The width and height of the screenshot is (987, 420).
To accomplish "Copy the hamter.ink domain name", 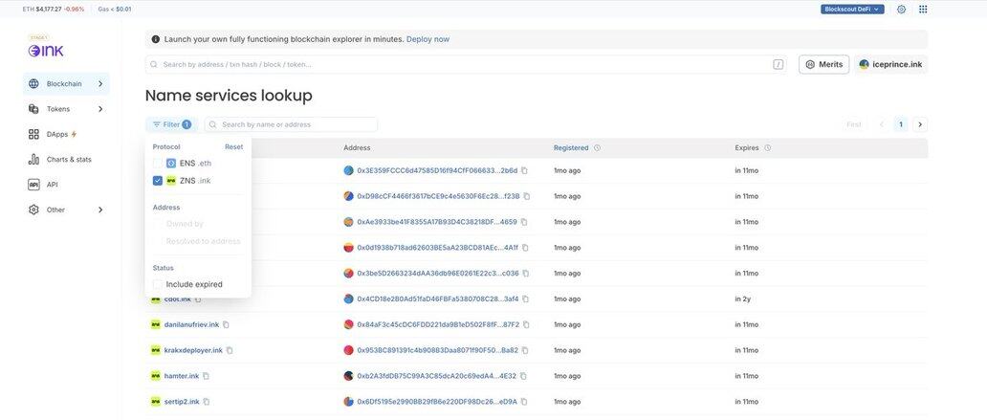I will [x=206, y=376].
